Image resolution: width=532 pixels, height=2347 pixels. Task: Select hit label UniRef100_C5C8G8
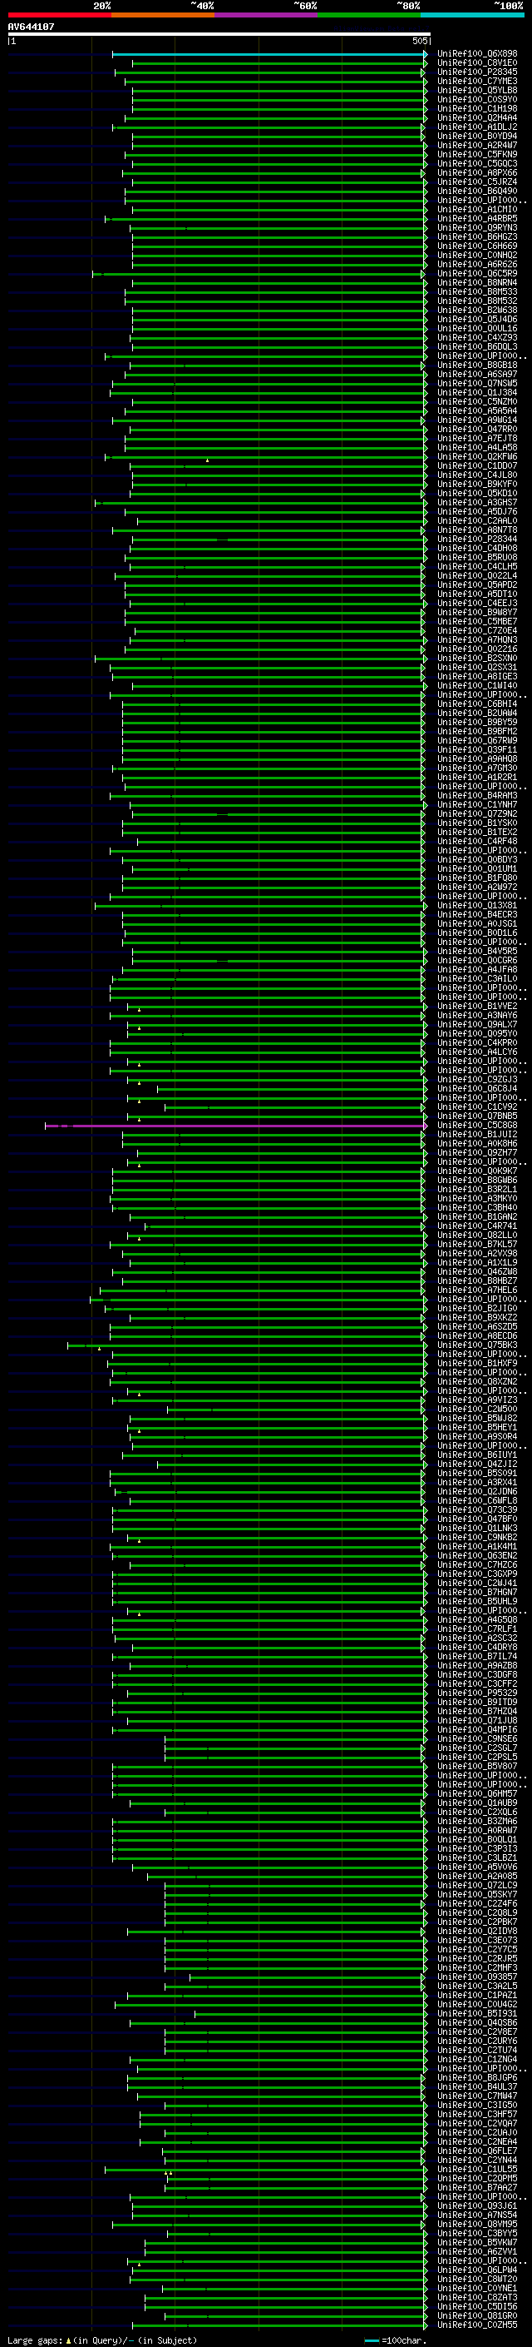tap(476, 1126)
